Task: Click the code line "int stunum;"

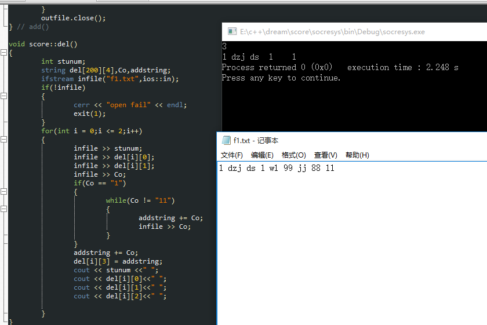Action: [x=63, y=61]
